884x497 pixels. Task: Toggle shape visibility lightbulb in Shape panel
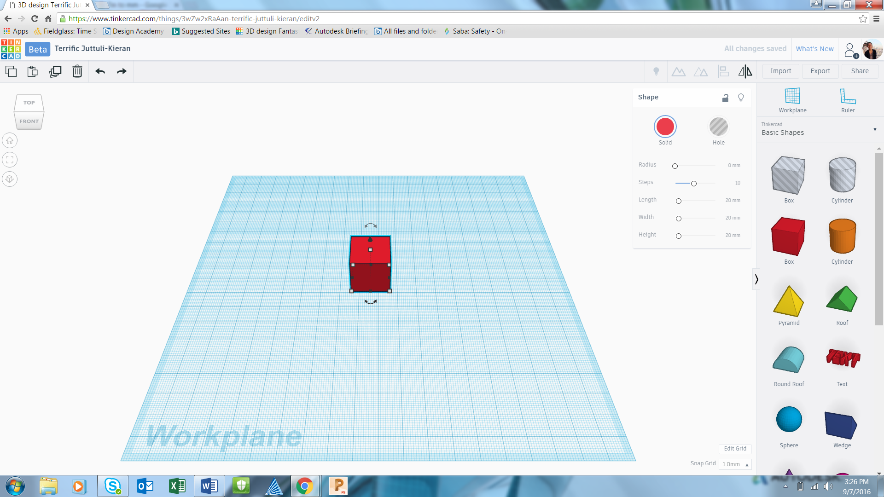[741, 98]
